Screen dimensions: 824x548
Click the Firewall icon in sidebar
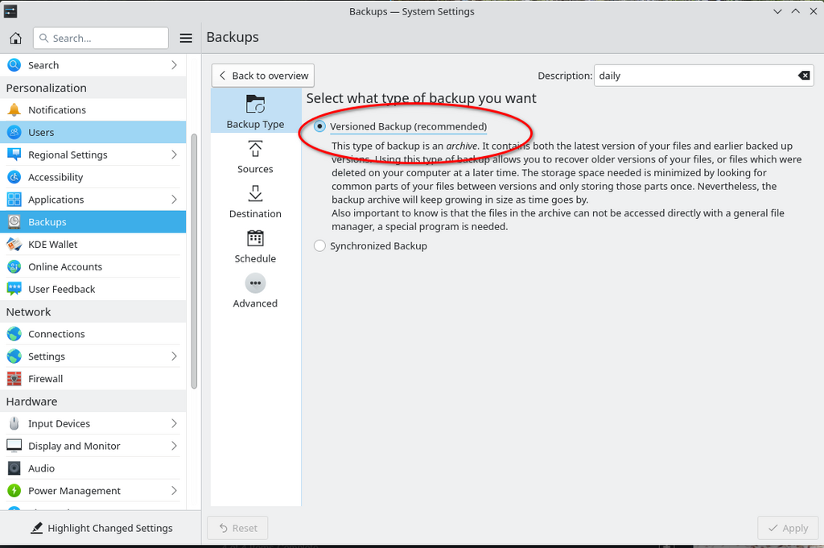14,379
